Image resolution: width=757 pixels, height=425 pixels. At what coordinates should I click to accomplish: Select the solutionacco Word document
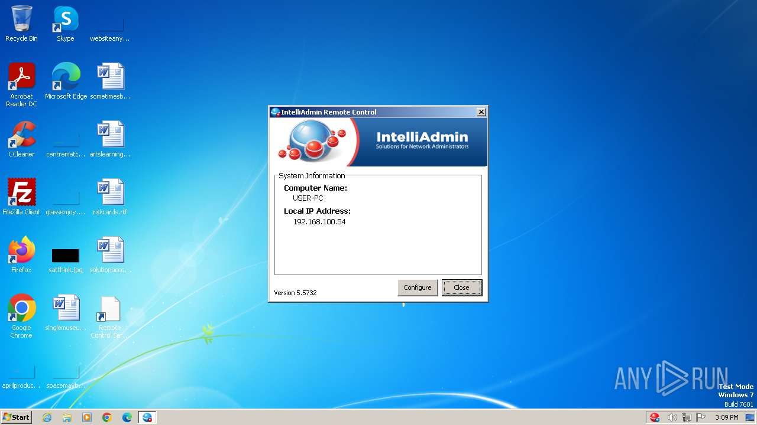pyautogui.click(x=110, y=255)
